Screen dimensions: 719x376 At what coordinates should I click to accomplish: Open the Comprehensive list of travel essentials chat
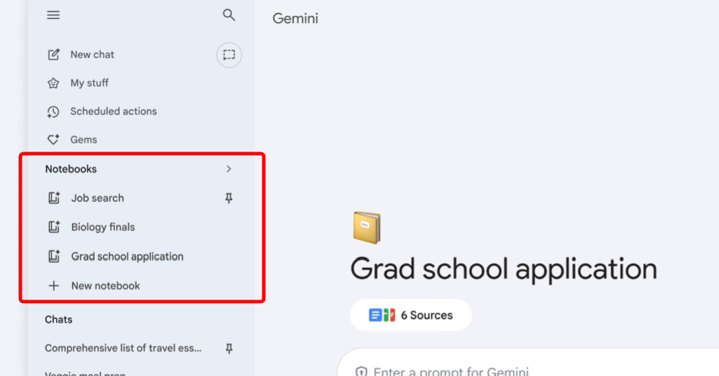click(123, 348)
